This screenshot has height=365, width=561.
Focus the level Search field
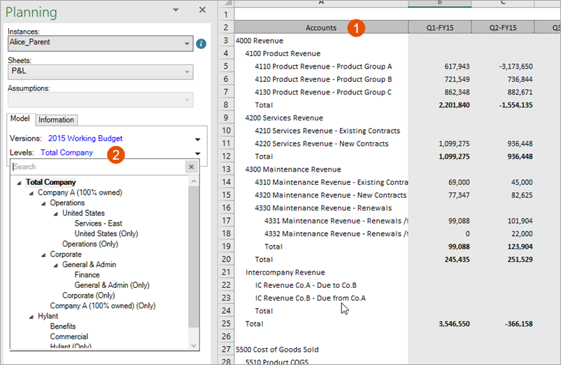[99, 167]
